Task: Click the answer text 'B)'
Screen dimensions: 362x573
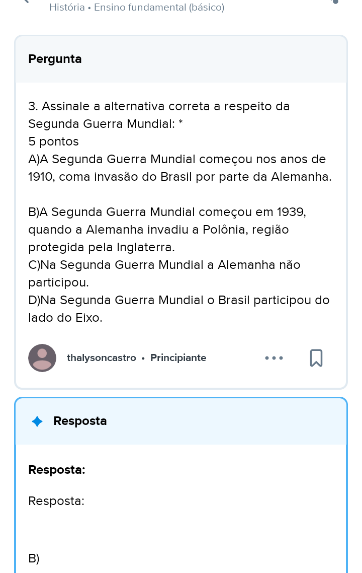Action: [x=34, y=558]
